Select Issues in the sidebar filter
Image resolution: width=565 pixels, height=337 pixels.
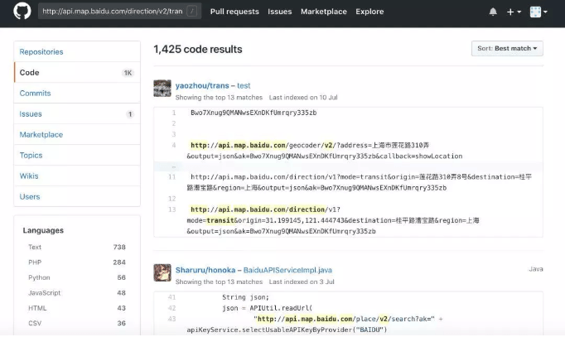[77, 113]
